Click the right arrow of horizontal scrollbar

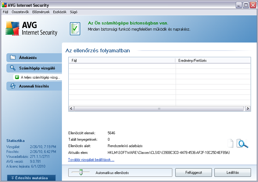pyautogui.click(x=248, y=108)
